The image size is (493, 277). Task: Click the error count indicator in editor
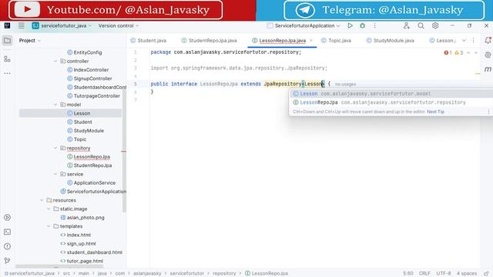(448, 53)
